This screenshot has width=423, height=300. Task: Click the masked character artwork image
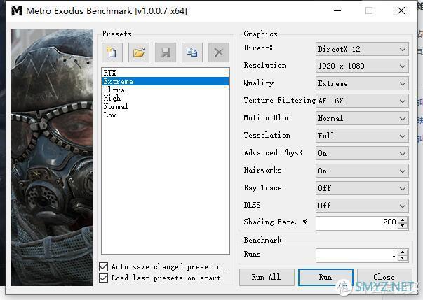51,157
